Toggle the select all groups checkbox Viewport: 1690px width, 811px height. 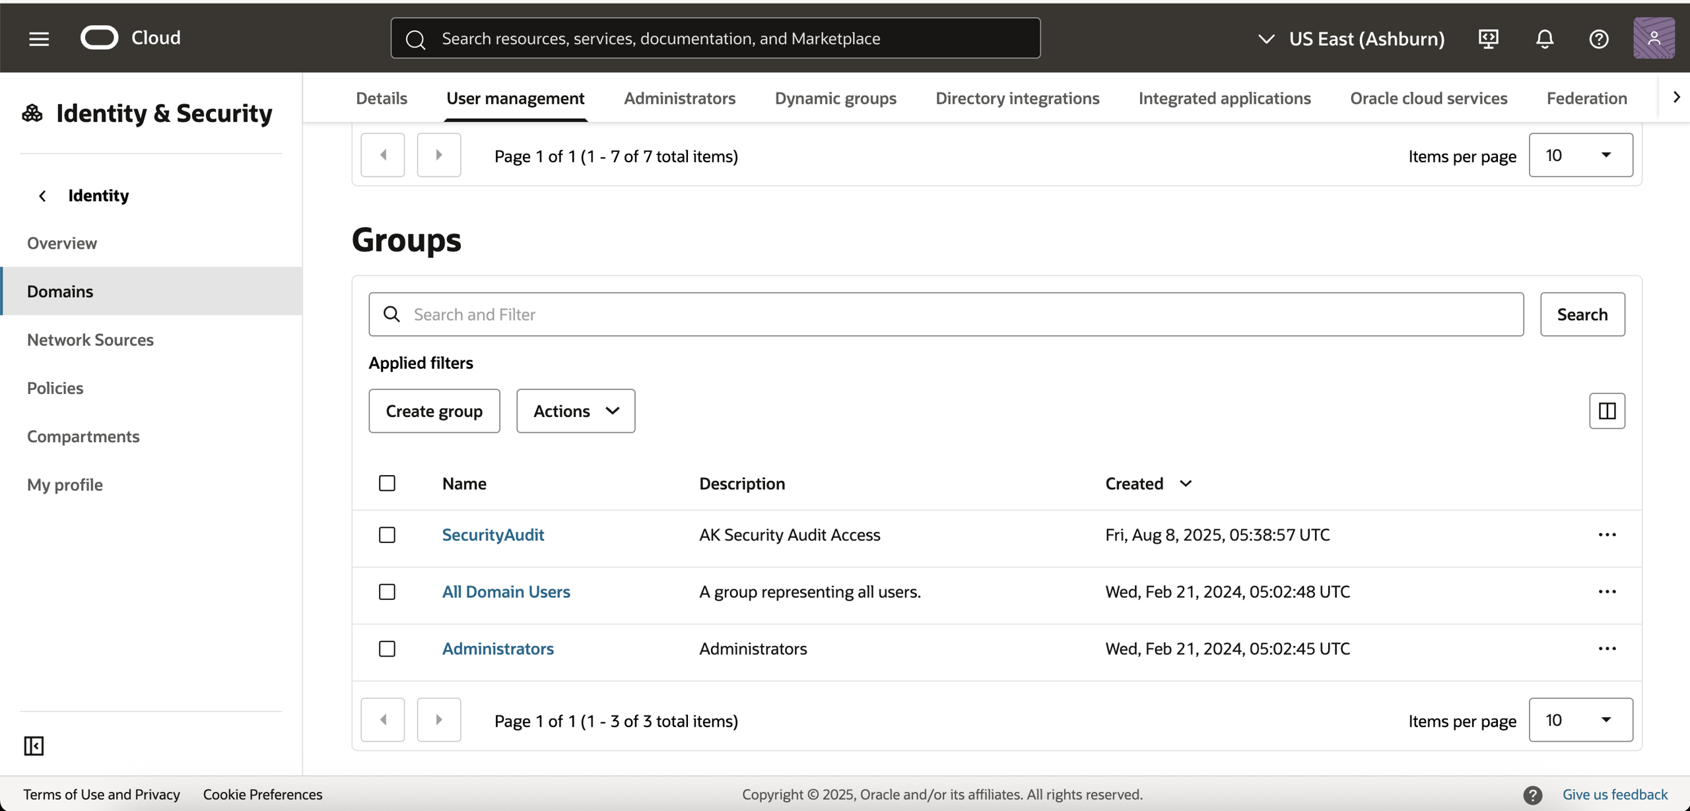(388, 483)
